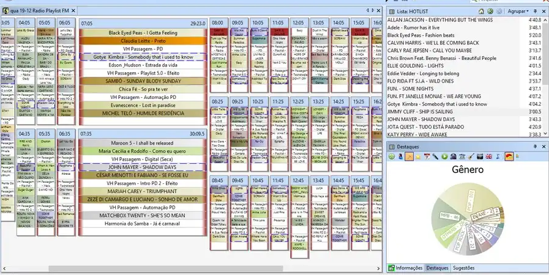
Task: Click the clapperboard icon in Destaques toolbar
Action: 480,156
